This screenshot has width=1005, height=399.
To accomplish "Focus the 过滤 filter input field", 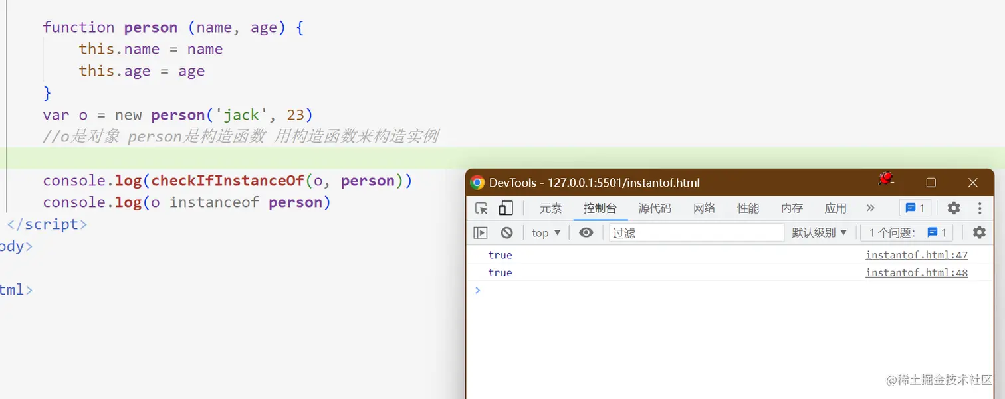I will click(697, 233).
